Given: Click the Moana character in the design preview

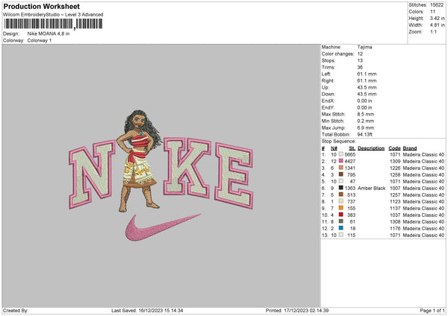Looking at the screenshot, I should coord(140,161).
